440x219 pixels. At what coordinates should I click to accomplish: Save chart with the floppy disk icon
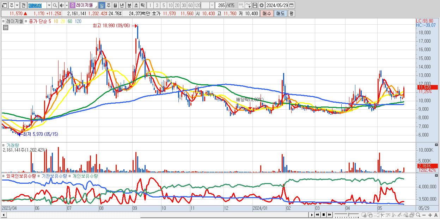coord(255,5)
